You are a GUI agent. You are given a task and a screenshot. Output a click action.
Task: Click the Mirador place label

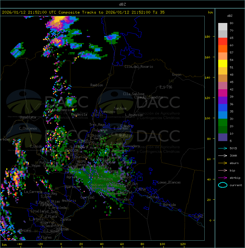click(x=124, y=199)
